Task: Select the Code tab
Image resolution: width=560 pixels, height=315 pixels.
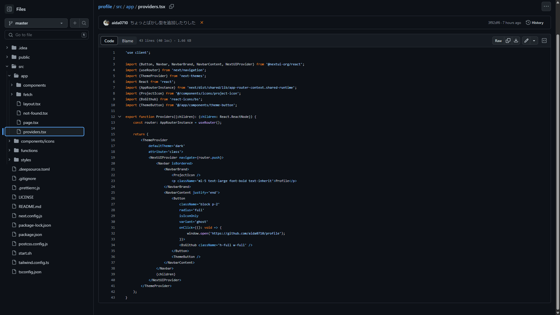Action: coord(109,41)
